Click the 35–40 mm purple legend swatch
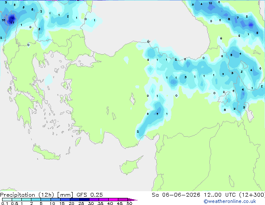Viewport: 265px width, 205px height. (103, 200)
